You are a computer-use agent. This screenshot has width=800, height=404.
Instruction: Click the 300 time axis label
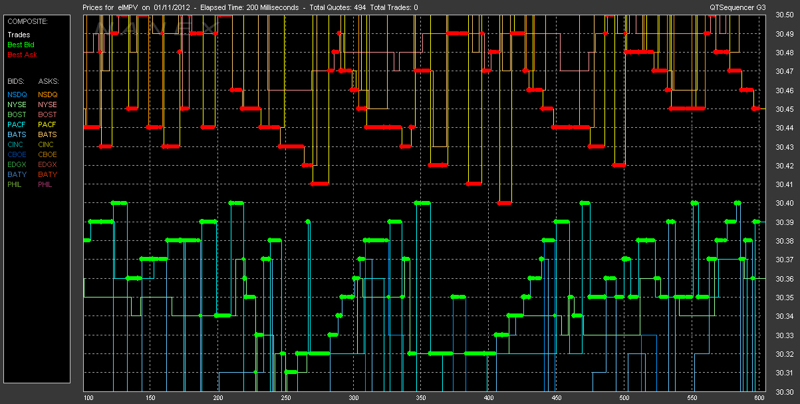[353, 398]
